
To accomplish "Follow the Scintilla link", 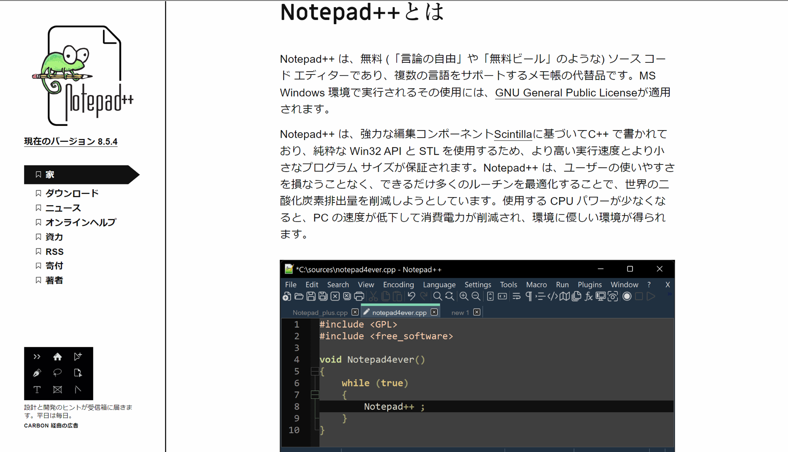I will 513,134.
